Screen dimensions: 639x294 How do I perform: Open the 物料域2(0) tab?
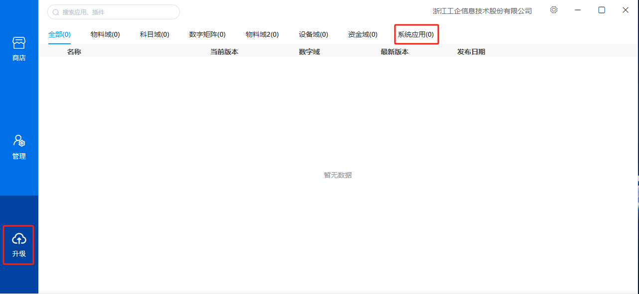262,34
